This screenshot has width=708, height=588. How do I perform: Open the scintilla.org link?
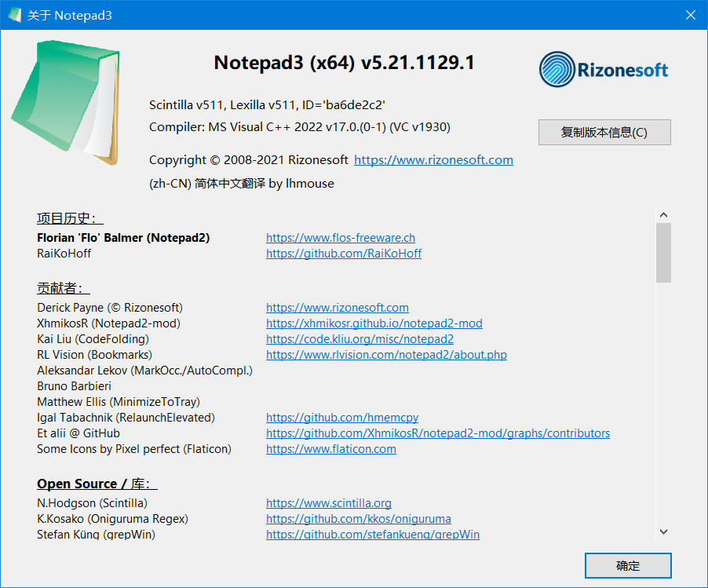(x=329, y=503)
